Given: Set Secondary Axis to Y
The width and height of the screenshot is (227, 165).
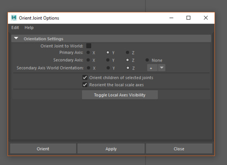Looking at the screenshot, I should 108,60.
